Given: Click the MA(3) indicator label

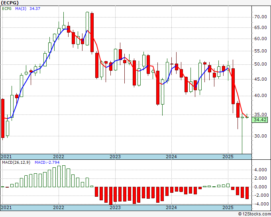Looking at the screenshot, I should click(x=21, y=8).
